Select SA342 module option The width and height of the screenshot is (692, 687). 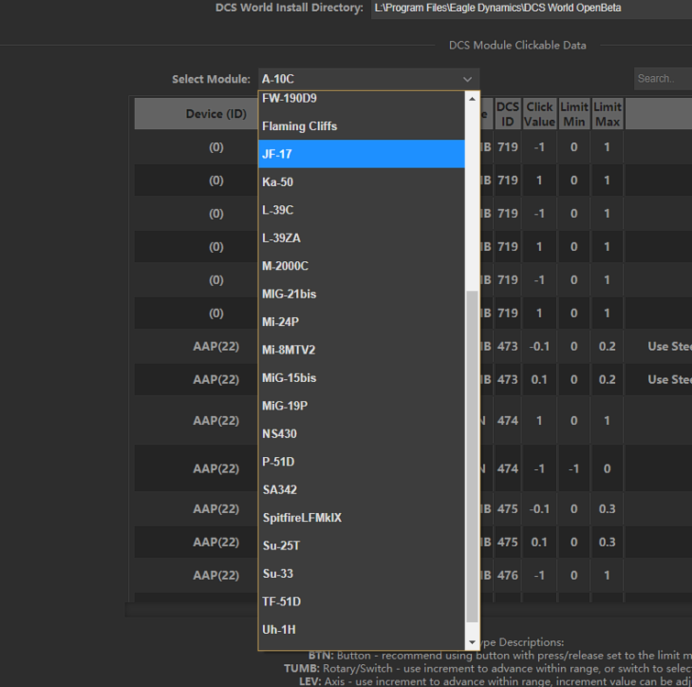coord(361,490)
